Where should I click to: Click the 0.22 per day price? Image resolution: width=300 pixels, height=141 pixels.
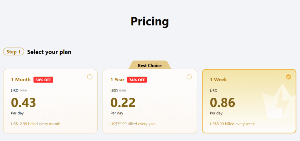(x=123, y=103)
